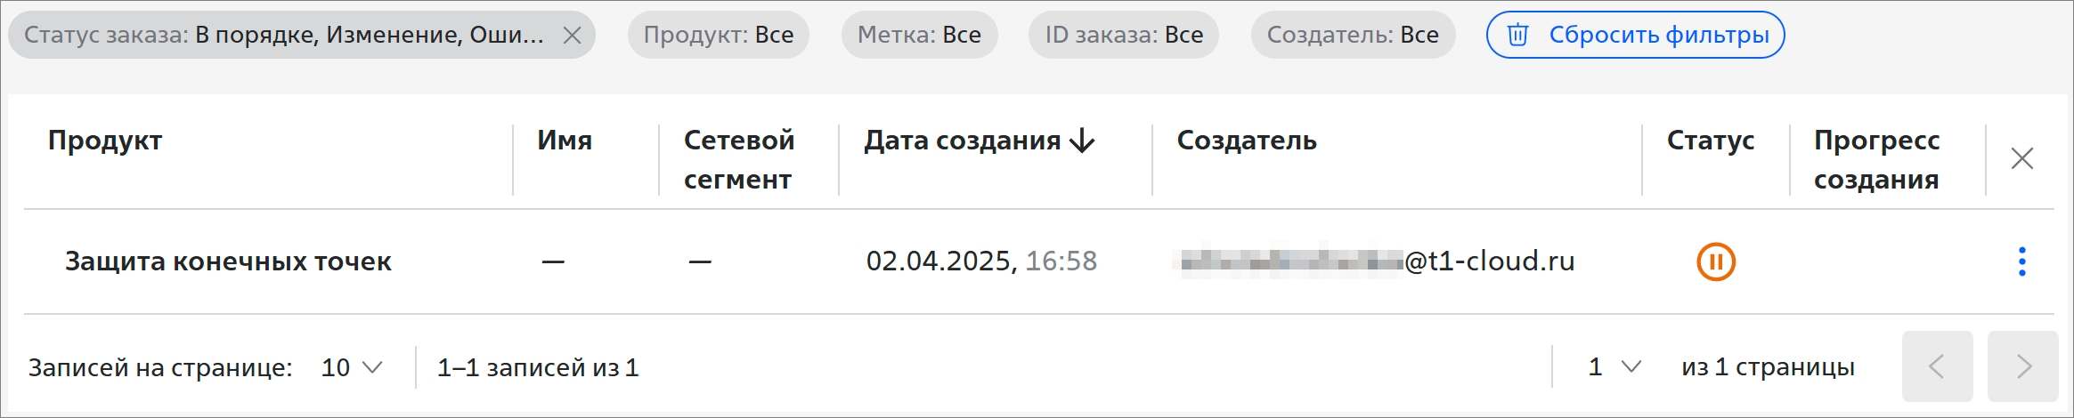The width and height of the screenshot is (2074, 418).
Task: Click the Сбросить фильтры button
Action: [x=1636, y=35]
